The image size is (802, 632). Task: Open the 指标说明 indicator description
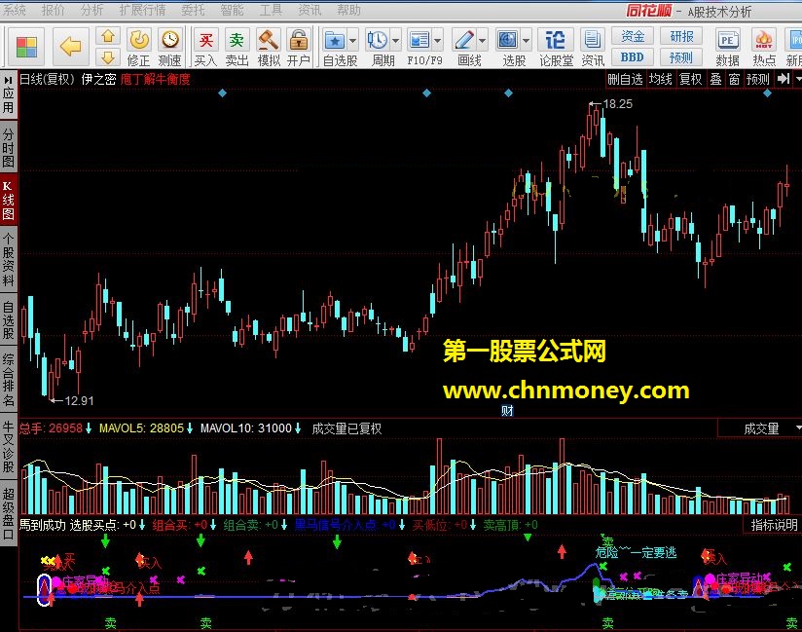pyautogui.click(x=774, y=525)
